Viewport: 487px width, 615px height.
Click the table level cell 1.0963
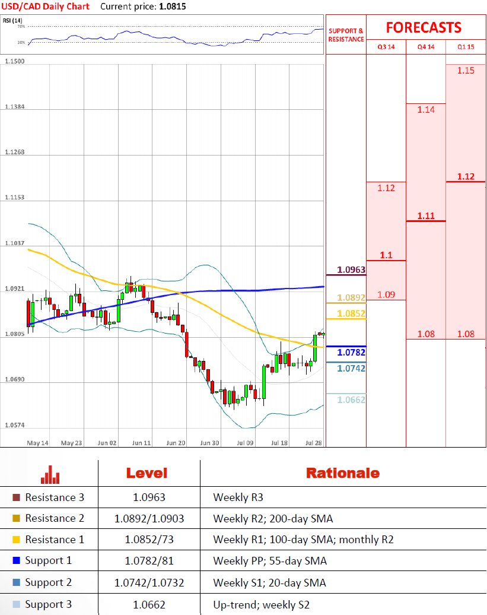(x=149, y=497)
